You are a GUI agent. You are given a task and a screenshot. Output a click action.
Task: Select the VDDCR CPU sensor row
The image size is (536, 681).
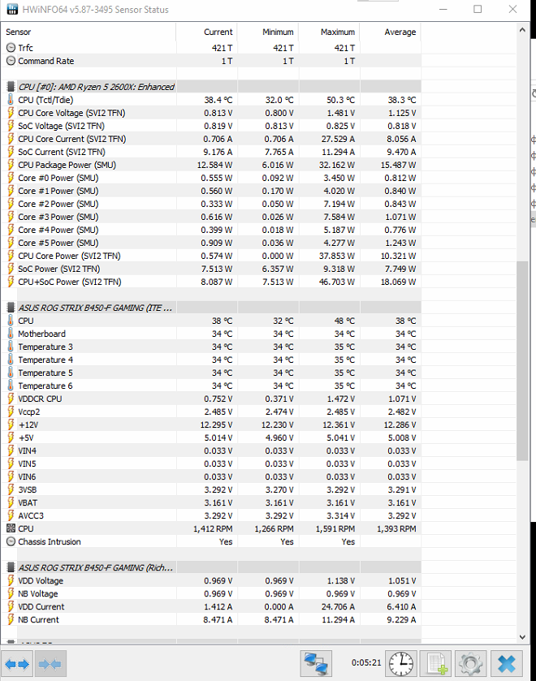click(211, 399)
